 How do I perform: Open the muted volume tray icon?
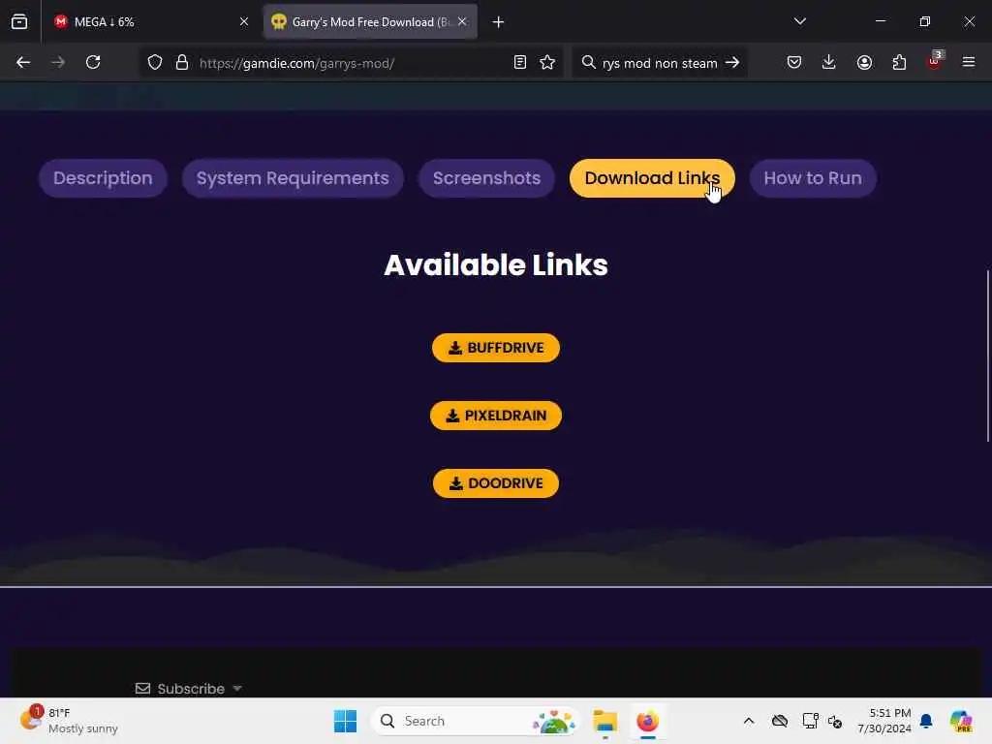click(x=835, y=721)
